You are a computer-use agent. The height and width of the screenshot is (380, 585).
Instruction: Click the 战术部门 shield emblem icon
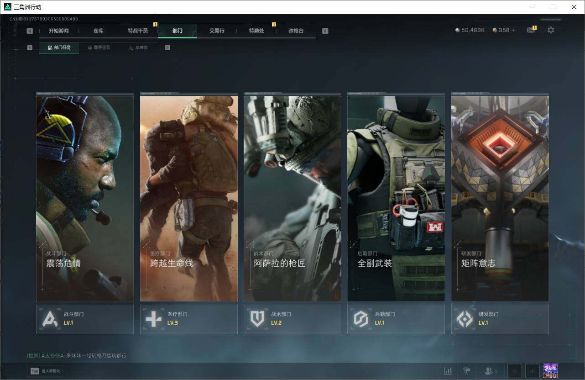[x=257, y=319]
